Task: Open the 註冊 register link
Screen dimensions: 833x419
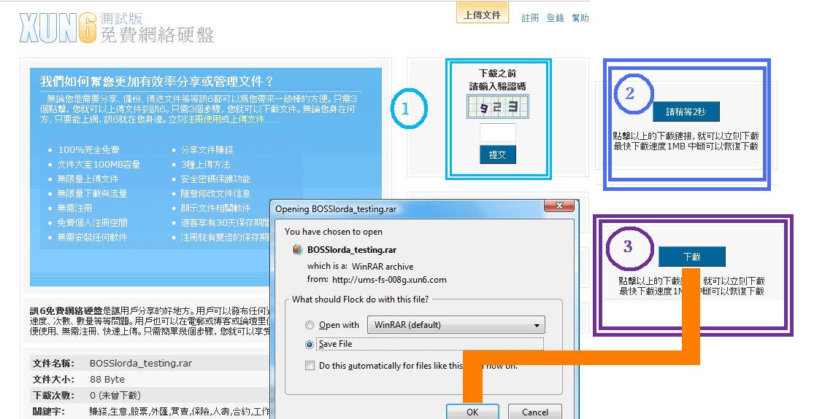Action: [x=530, y=18]
